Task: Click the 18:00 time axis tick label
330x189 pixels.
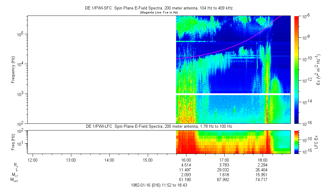Action: coord(263,160)
